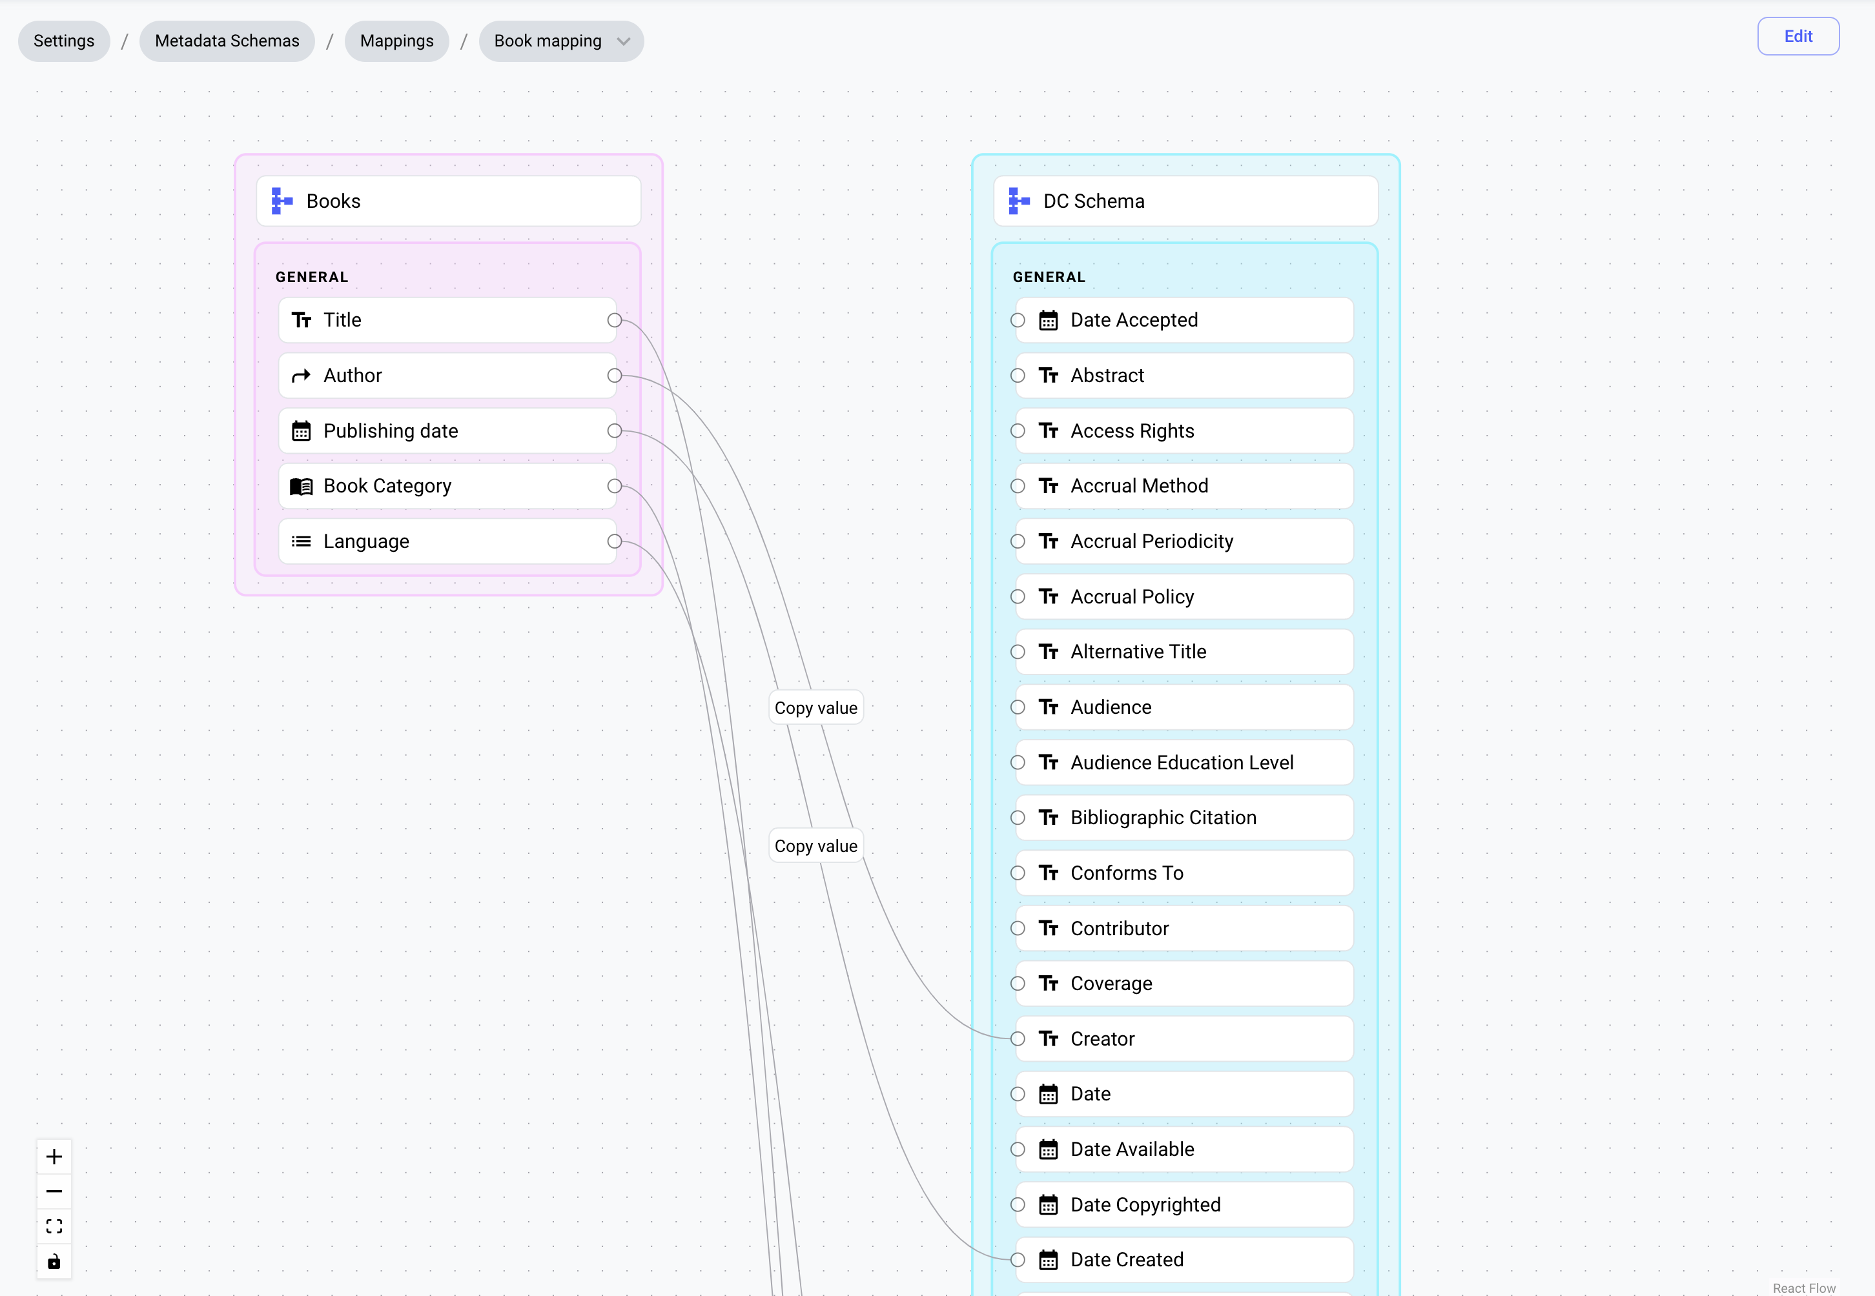Select the book icon next to Book Category
The image size is (1875, 1296).
coord(302,485)
